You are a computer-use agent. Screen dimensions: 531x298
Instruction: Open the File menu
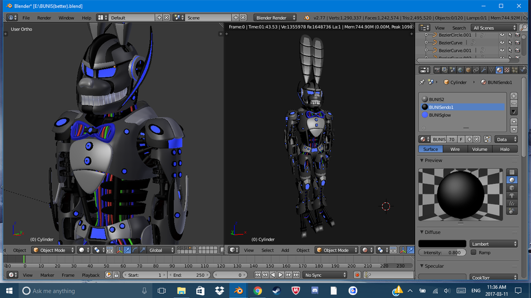point(26,18)
